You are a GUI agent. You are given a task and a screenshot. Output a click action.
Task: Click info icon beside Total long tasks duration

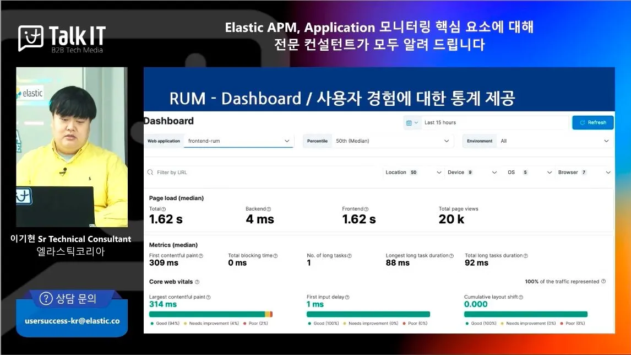point(526,256)
